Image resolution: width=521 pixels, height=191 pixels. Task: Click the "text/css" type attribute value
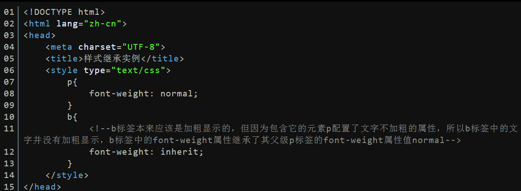tap(138, 70)
